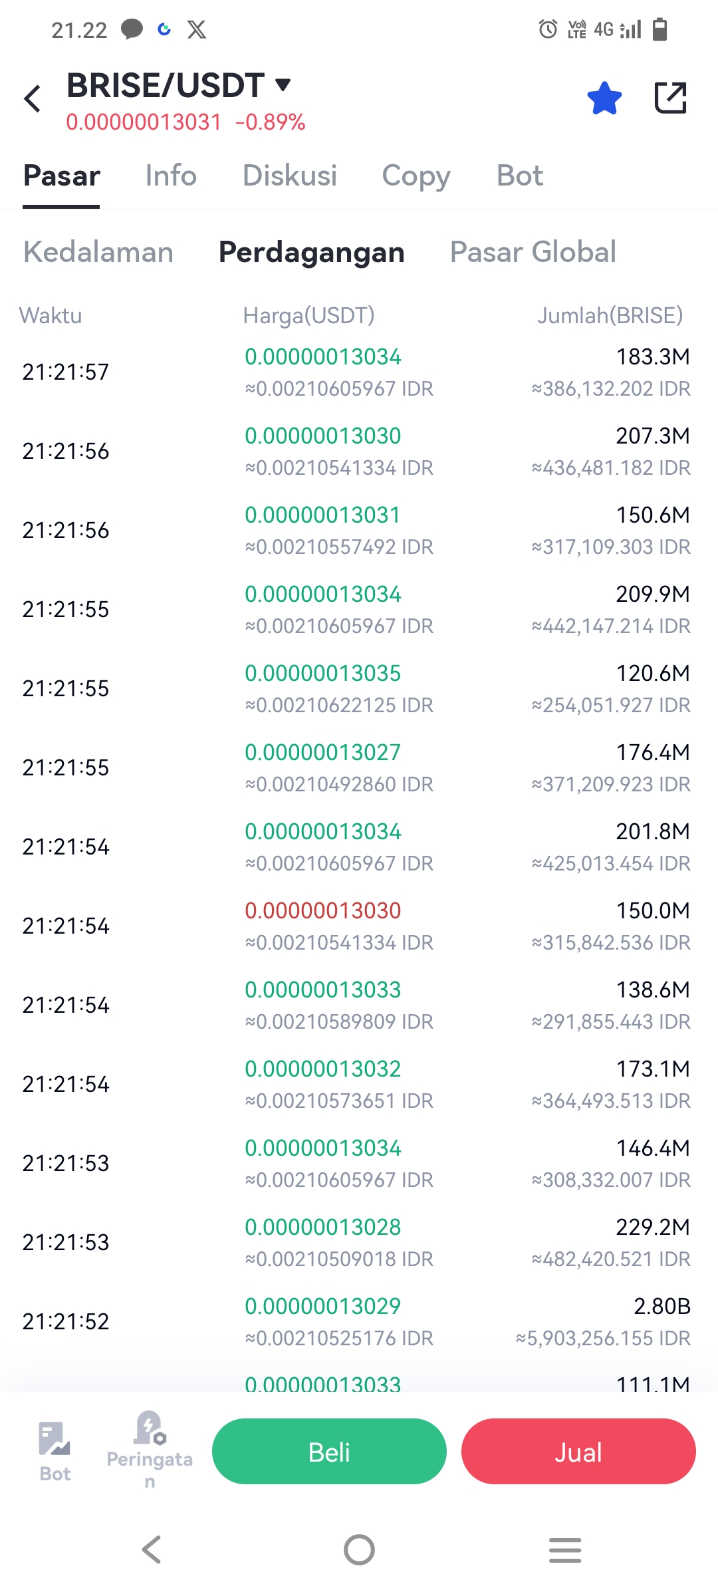Switch to the Info tab
The image size is (718, 1588).
[x=171, y=176]
